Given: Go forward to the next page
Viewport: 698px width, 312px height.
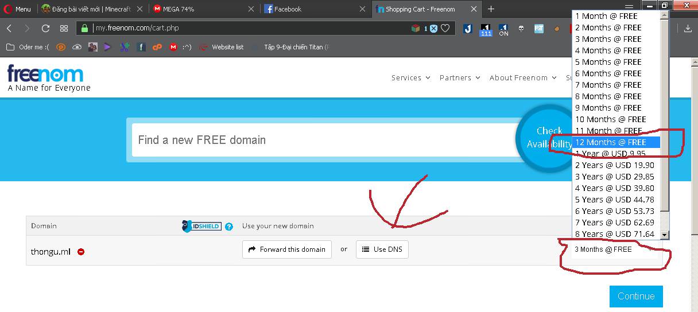Looking at the screenshot, I should tap(27, 28).
